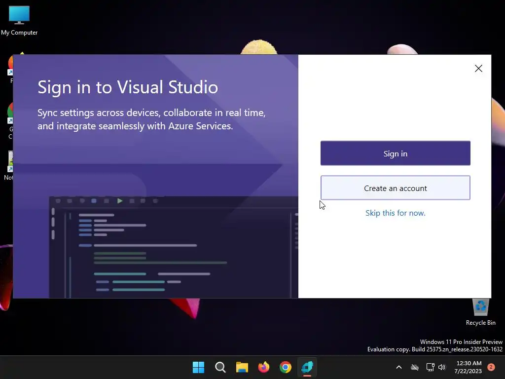Close the Visual Studio sign-in dialog
The width and height of the screenshot is (505, 379).
click(x=478, y=68)
